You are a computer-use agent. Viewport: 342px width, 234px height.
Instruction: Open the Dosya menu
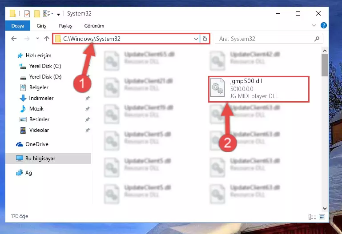pyautogui.click(x=18, y=26)
